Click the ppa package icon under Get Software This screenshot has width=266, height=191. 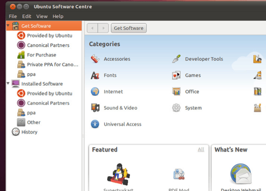point(21,74)
